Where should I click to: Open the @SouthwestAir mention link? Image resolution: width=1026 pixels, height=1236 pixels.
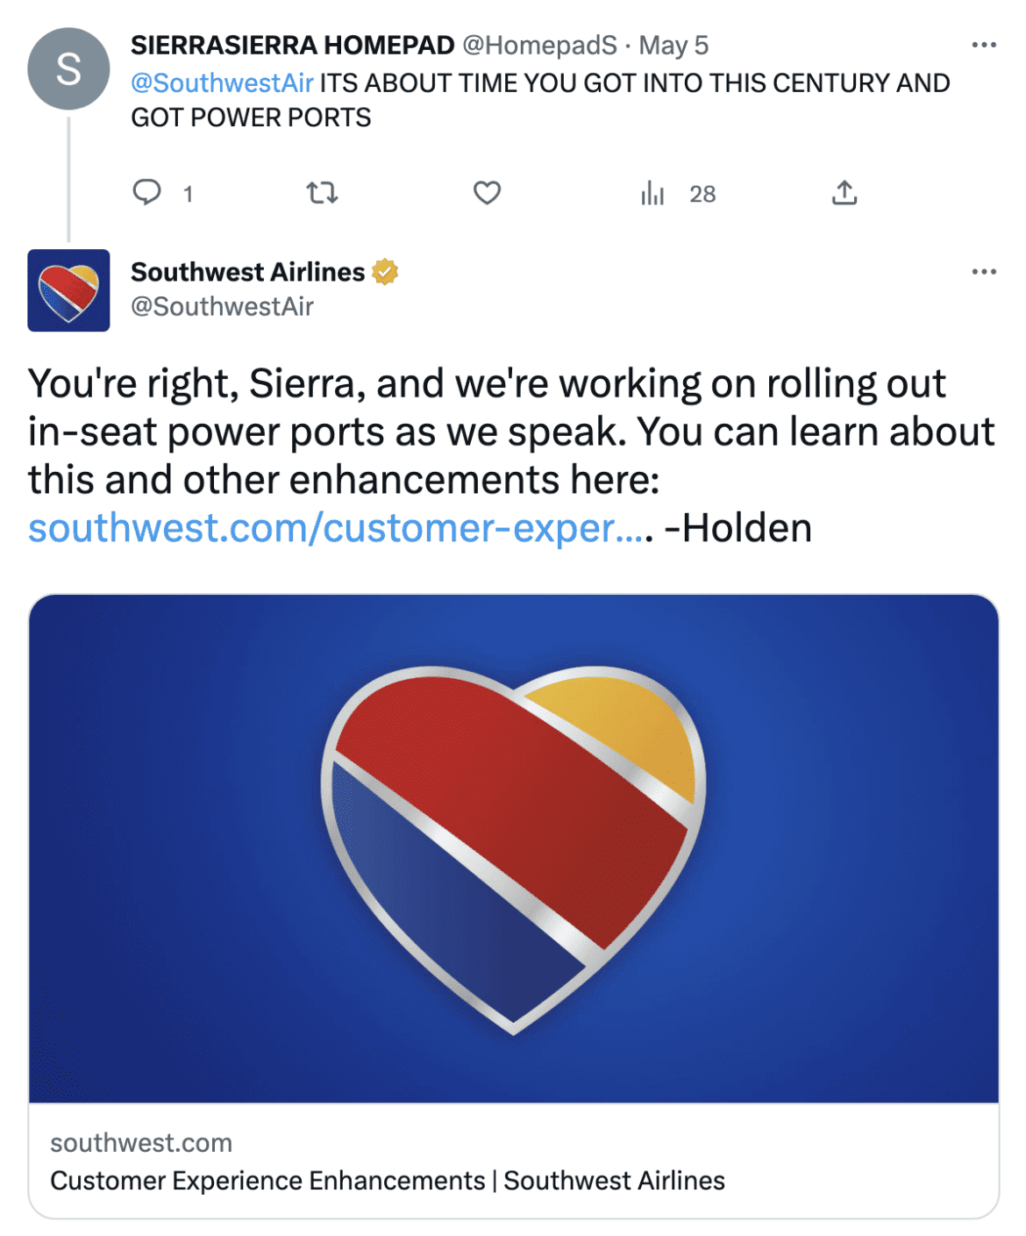pyautogui.click(x=221, y=82)
